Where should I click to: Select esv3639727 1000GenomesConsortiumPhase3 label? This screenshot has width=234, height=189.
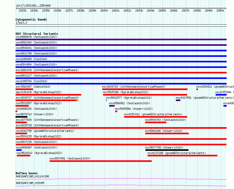point(47,98)
